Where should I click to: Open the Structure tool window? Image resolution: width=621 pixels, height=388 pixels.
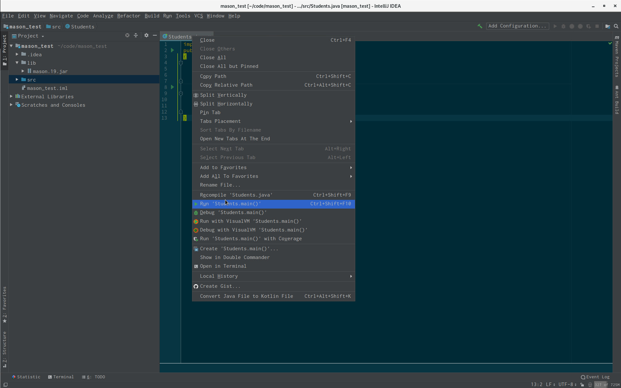5,350
